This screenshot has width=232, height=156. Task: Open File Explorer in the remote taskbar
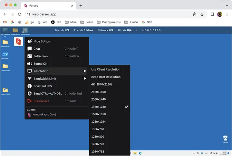135,153
